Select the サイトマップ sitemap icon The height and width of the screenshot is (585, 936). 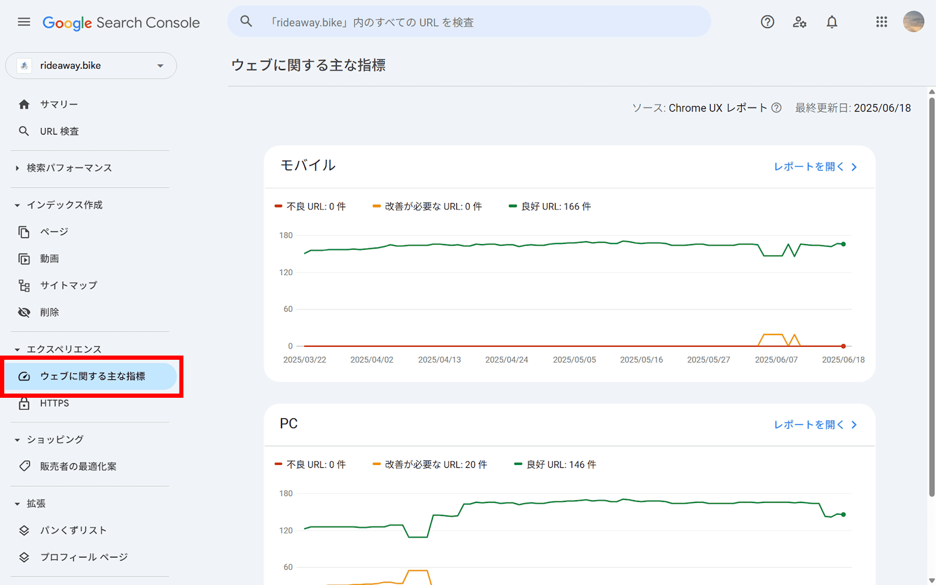[24, 285]
